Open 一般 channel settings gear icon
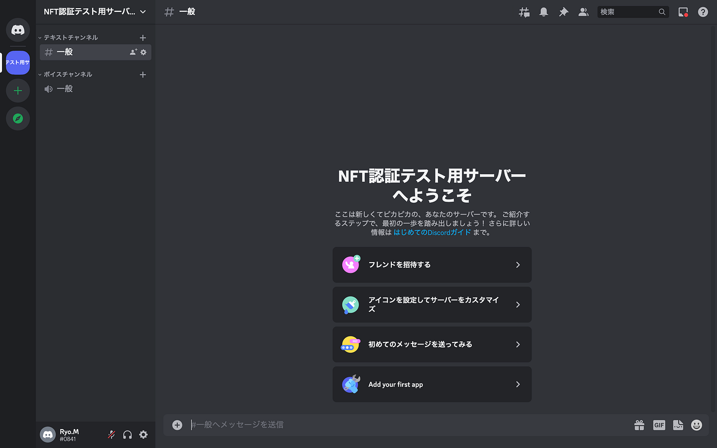The height and width of the screenshot is (448, 717). coord(143,52)
